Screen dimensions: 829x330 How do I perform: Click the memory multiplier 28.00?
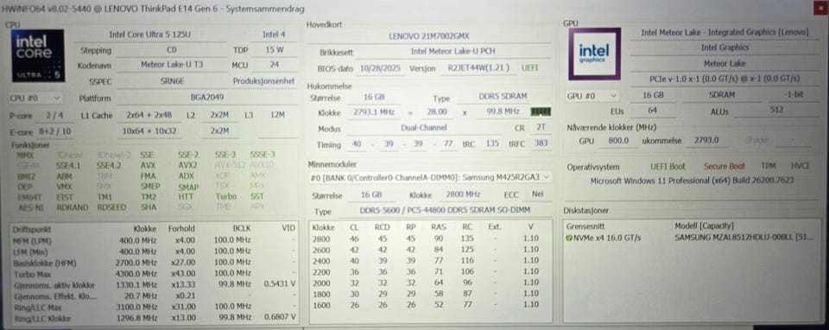pyautogui.click(x=437, y=112)
